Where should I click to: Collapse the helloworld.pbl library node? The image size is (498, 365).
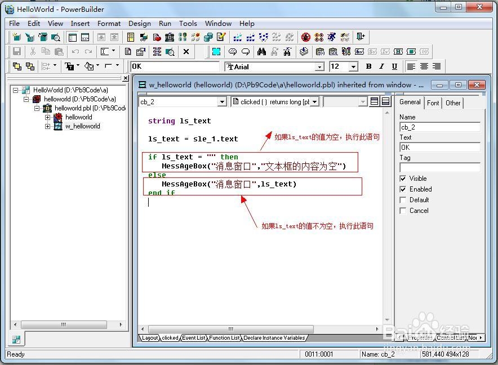[x=37, y=108]
